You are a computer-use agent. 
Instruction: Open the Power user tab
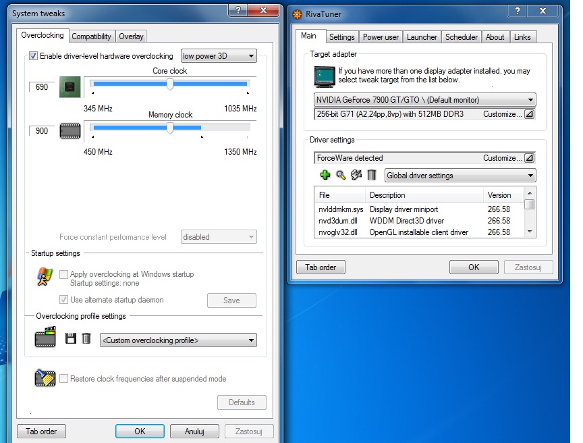click(x=381, y=37)
